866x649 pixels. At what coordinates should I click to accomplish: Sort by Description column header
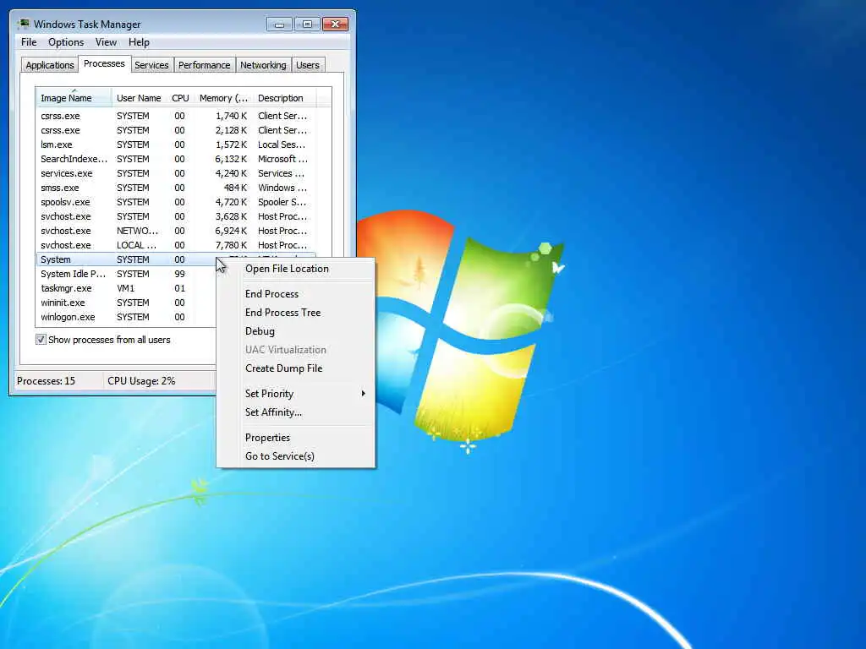click(284, 98)
